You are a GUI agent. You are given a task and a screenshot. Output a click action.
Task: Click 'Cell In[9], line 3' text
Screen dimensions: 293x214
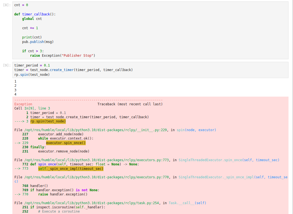pos(32,108)
